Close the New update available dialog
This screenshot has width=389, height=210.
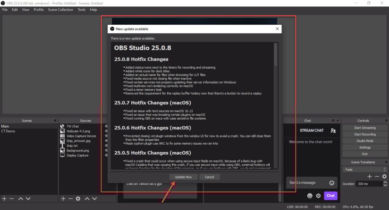click(277, 29)
